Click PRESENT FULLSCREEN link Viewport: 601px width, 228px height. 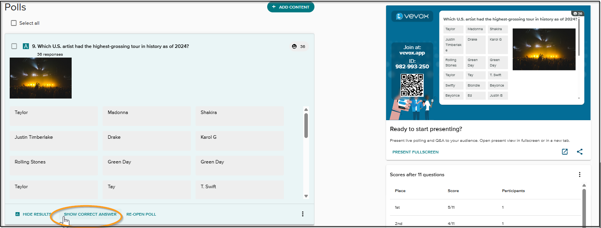[x=416, y=152]
